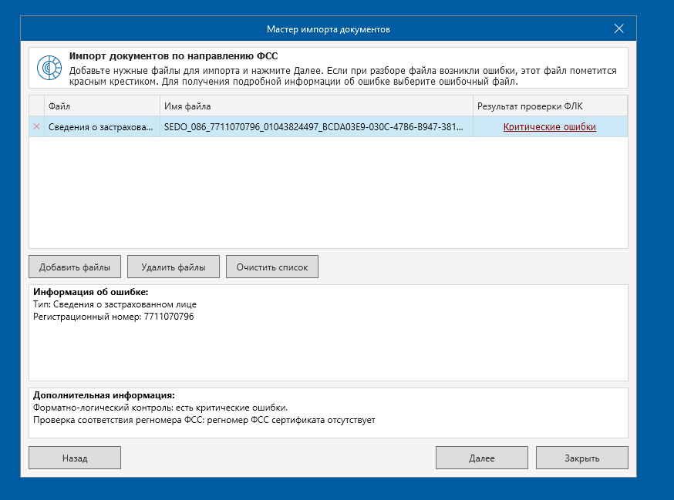Click the 'Дополнительная информация:' heading

[104, 395]
